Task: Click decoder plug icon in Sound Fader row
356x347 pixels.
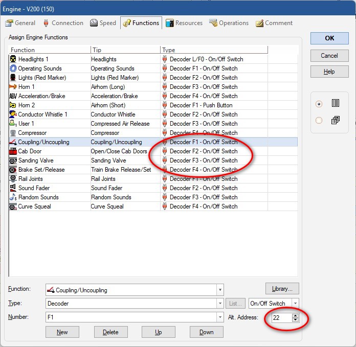Action: pos(165,188)
